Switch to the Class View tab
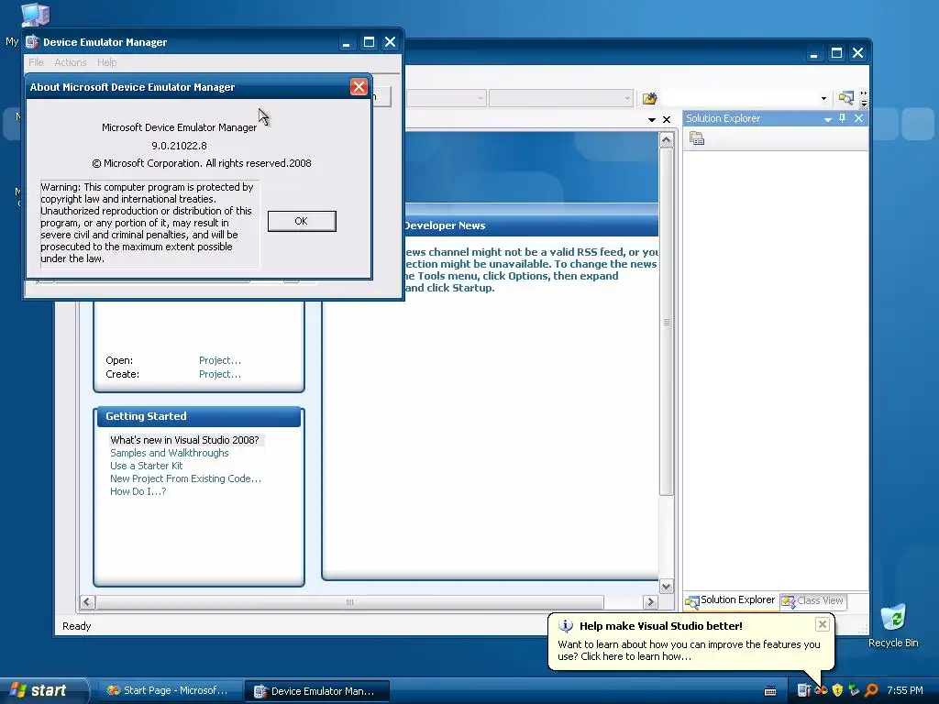This screenshot has width=939, height=704. tap(813, 600)
